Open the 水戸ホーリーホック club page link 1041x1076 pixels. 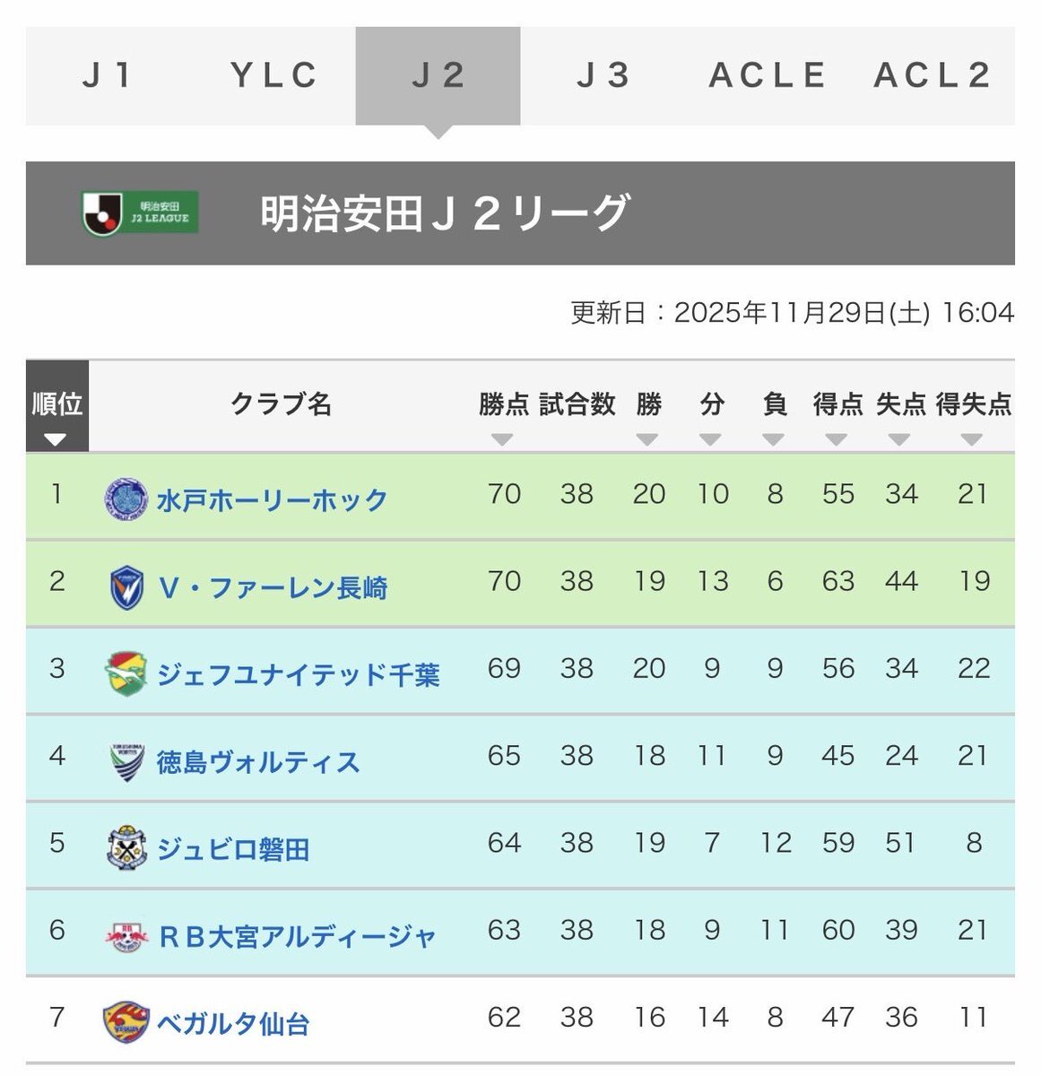[x=269, y=499]
